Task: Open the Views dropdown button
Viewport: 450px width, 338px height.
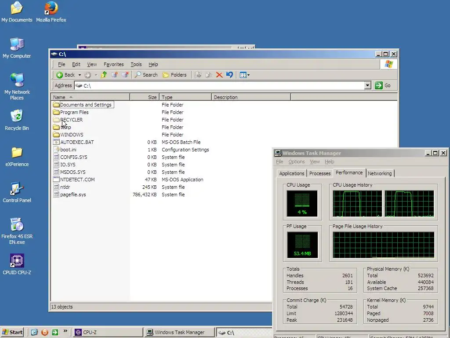Action: click(244, 75)
